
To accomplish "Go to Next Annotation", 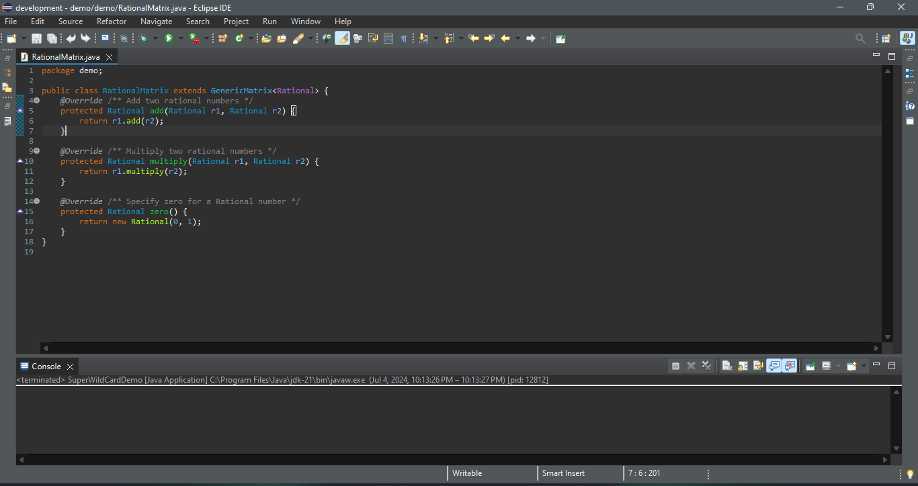I will tap(423, 39).
